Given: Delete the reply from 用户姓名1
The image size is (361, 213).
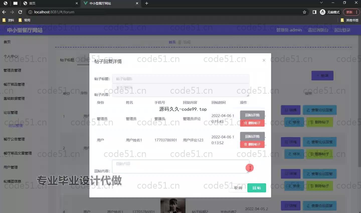Looking at the screenshot, I should pos(252,144).
